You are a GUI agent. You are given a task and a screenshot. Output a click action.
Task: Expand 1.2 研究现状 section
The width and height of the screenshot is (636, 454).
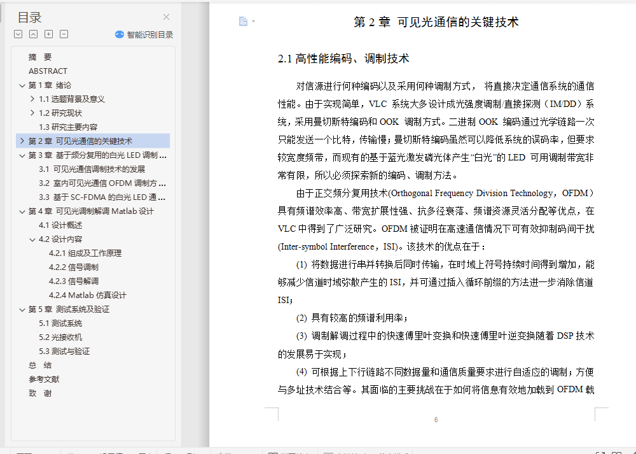tap(32, 113)
